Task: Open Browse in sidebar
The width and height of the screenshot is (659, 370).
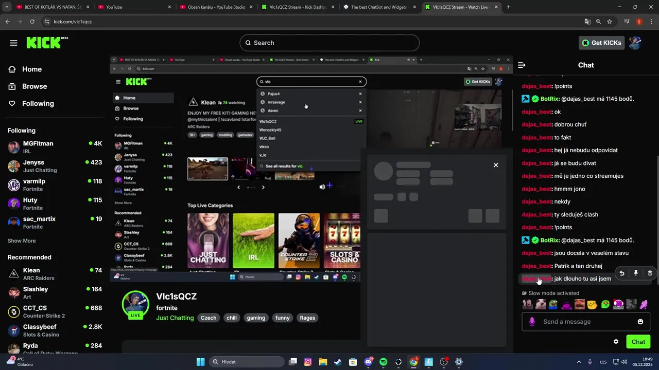Action: click(34, 86)
